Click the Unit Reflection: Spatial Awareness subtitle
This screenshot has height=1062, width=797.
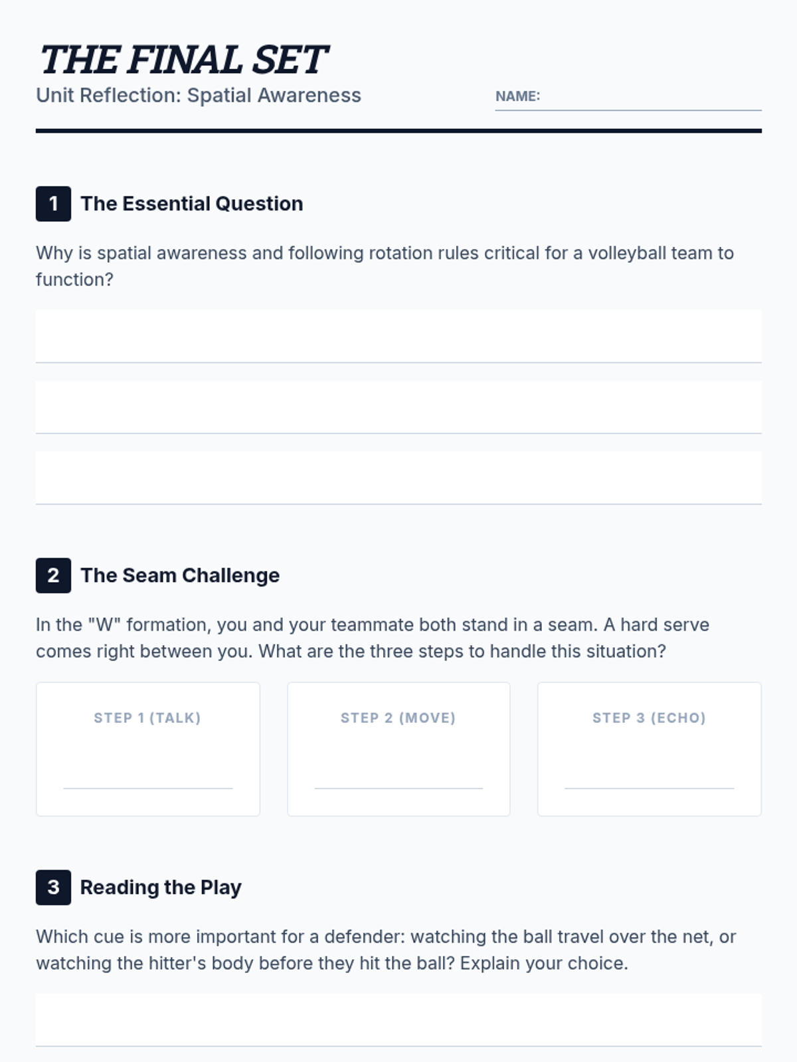199,96
